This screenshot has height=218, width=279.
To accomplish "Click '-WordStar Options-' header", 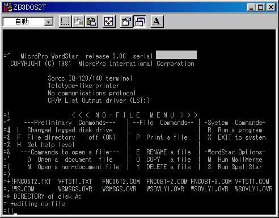I will (235, 152).
